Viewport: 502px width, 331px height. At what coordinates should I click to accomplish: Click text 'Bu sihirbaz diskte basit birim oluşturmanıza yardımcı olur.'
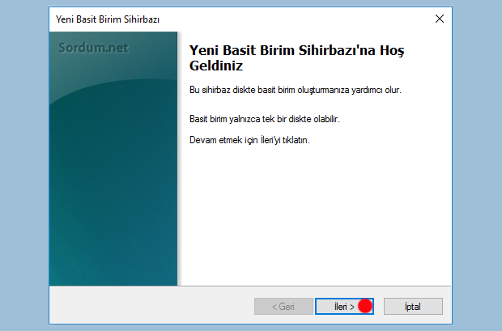[296, 90]
